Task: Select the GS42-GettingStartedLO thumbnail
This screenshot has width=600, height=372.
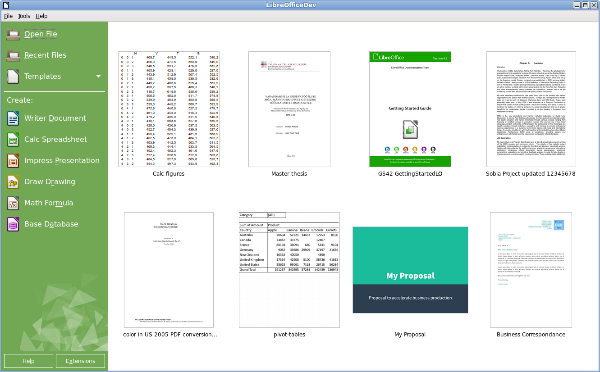Action: tap(410, 109)
